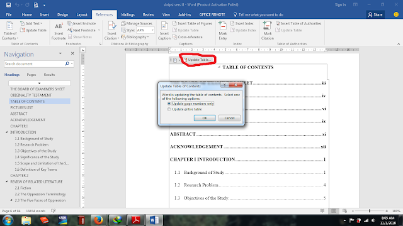Click Insert Endnote

click(x=82, y=23)
